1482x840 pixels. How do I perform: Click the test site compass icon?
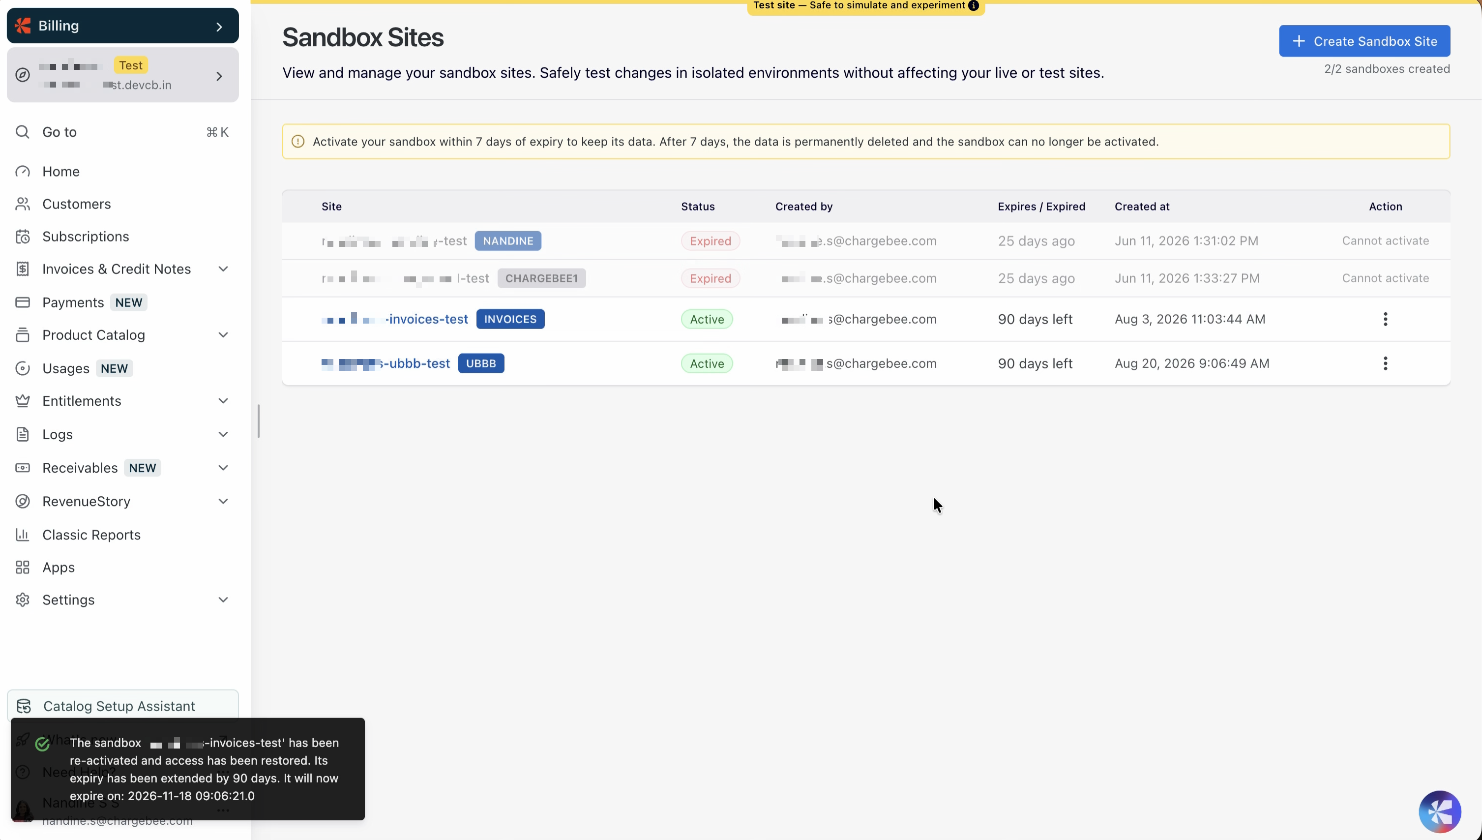[23, 75]
